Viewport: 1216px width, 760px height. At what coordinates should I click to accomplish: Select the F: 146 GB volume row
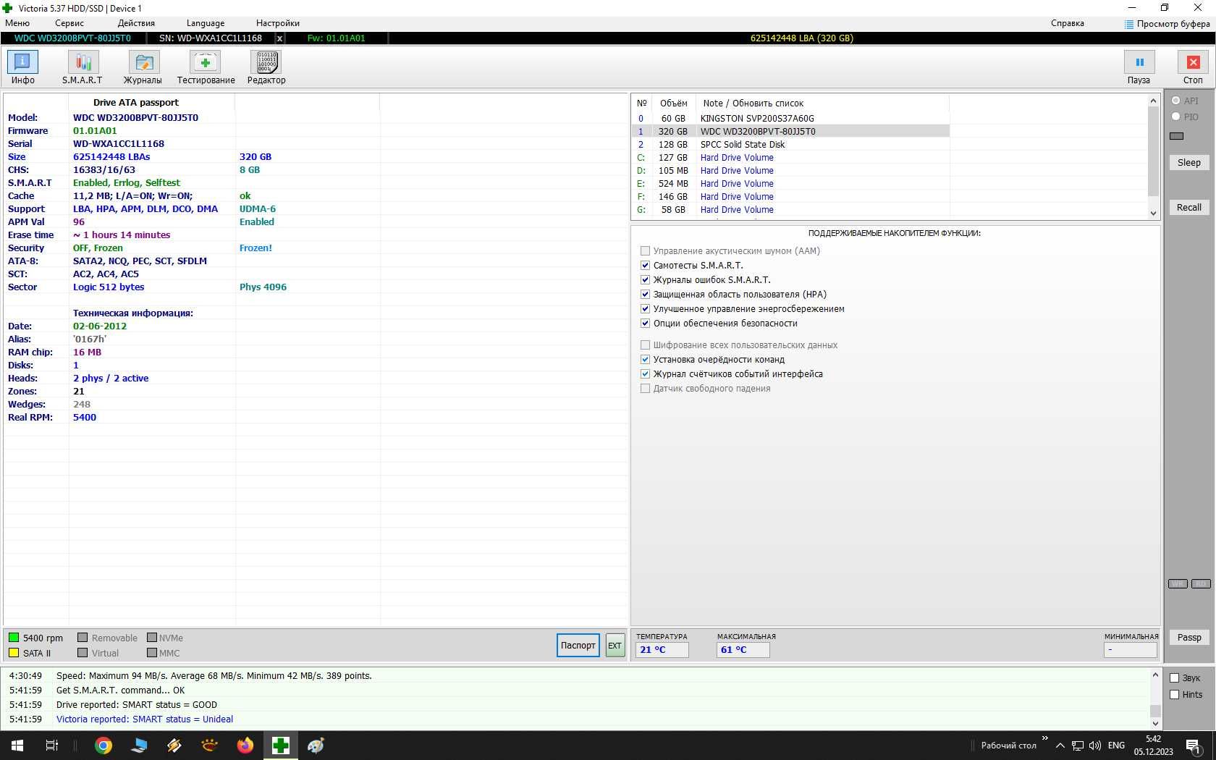790,197
